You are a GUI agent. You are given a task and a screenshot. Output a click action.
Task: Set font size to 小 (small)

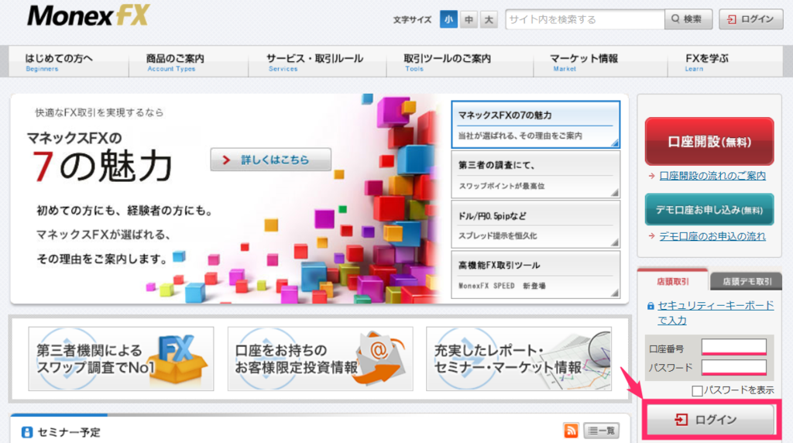[x=448, y=19]
